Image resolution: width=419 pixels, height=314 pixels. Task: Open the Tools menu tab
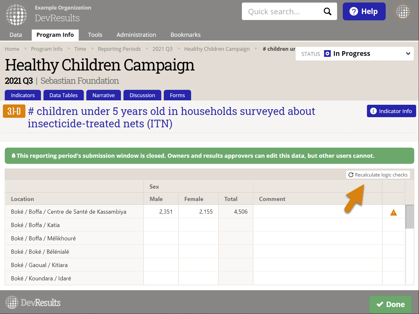(95, 35)
